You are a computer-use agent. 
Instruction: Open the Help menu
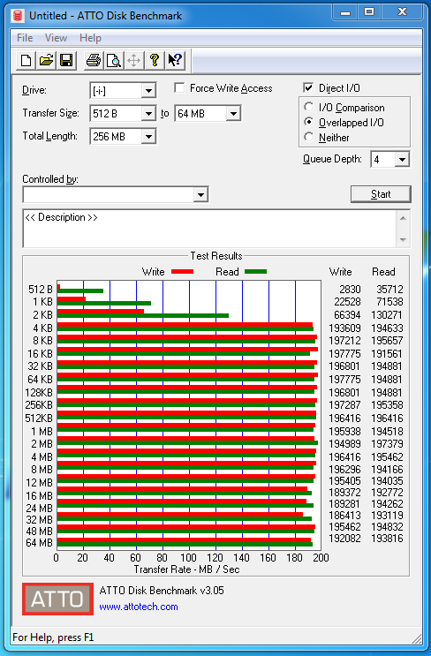(x=90, y=38)
